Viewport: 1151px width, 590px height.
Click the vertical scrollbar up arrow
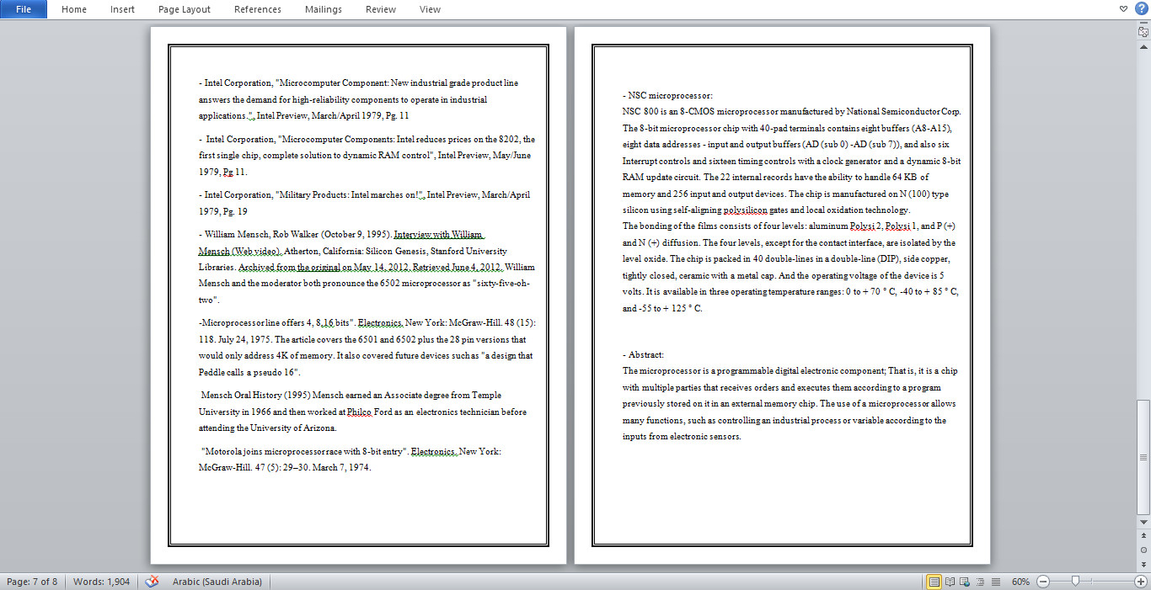pos(1143,45)
